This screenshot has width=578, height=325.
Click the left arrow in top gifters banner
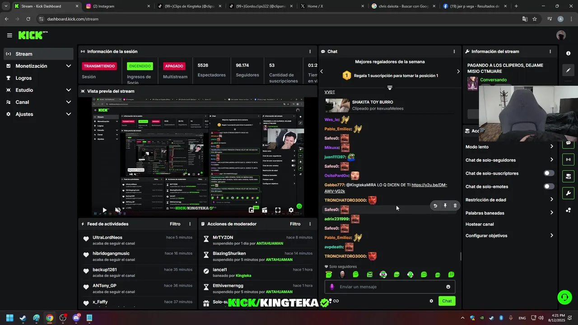pyautogui.click(x=322, y=71)
